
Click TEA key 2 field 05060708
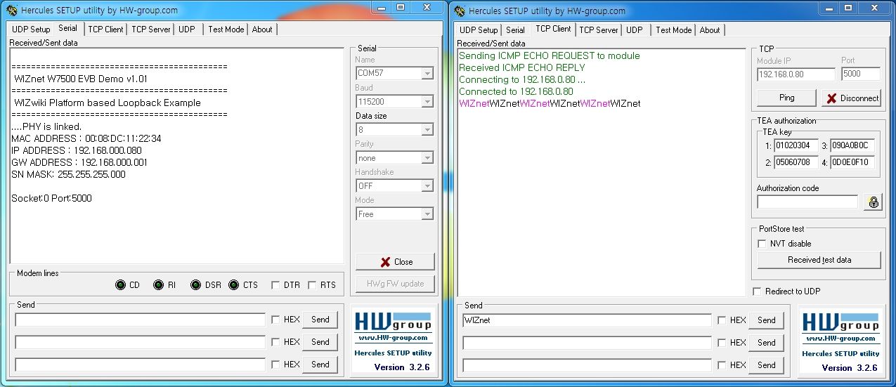click(796, 163)
